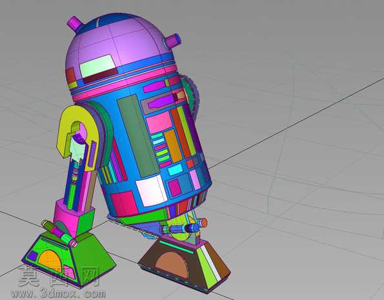Select the large white panel at body bottom
Screen dimensions: 384x300
tap(152, 190)
